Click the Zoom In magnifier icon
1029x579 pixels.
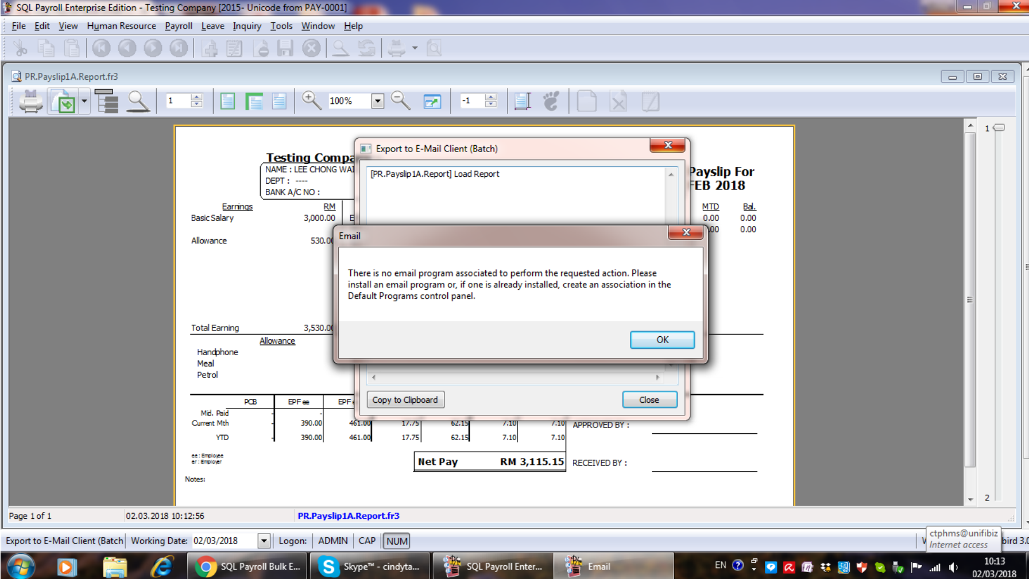(x=311, y=101)
